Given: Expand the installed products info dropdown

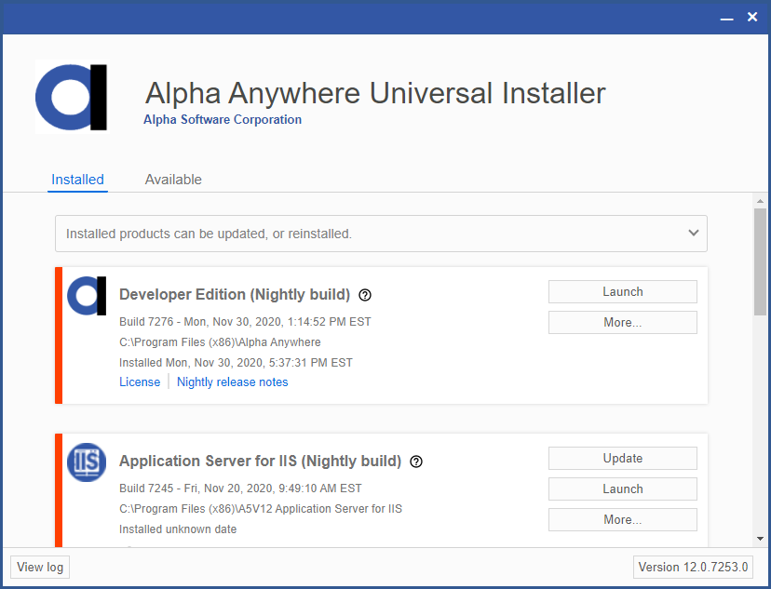Looking at the screenshot, I should pos(381,234).
